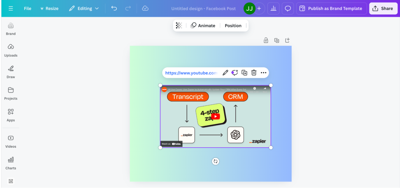Image resolution: width=400 pixels, height=188 pixels.
Task: Open the Apps panel
Action: (x=11, y=115)
